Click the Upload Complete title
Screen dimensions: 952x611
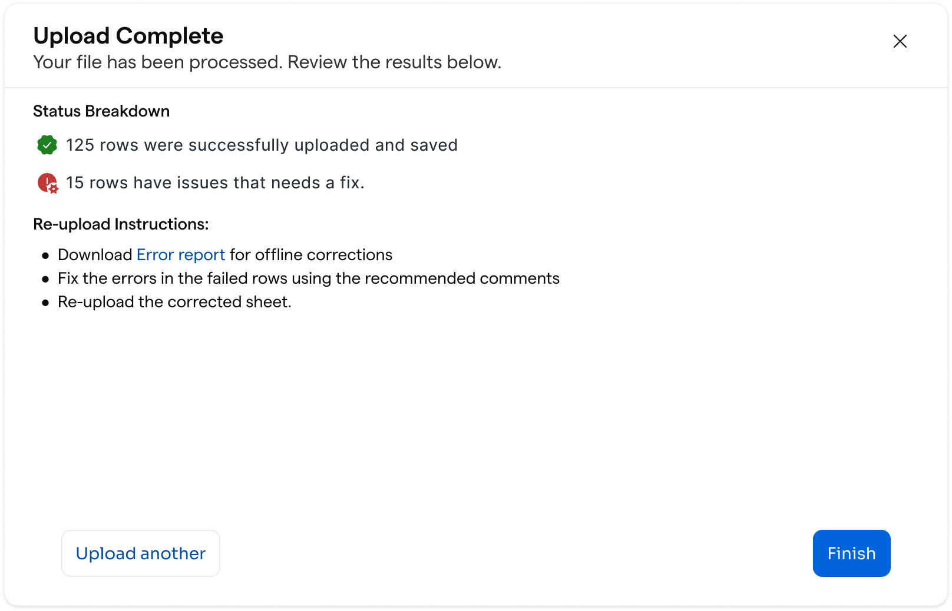pyautogui.click(x=128, y=36)
